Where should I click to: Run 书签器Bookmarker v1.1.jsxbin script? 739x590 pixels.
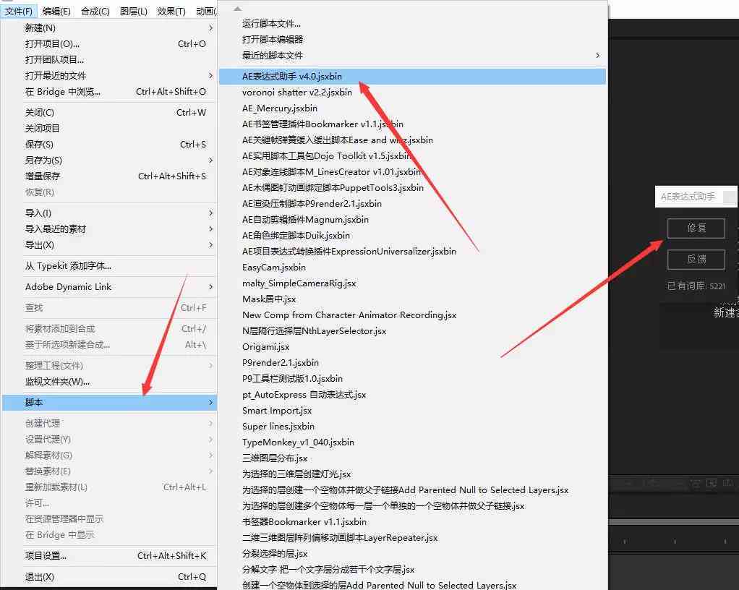coord(412,522)
